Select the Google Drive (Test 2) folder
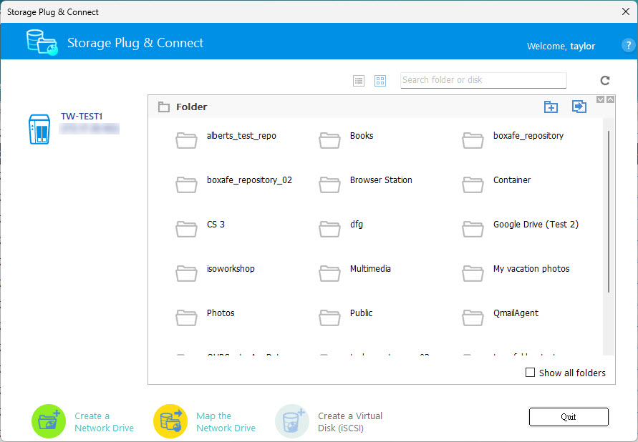Screen dimensions: 638x442 535,225
